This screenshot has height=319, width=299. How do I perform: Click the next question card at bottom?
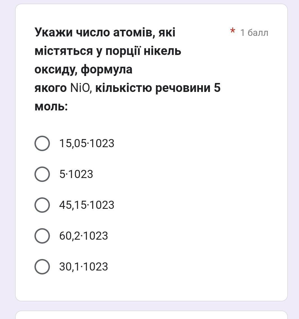point(151,315)
